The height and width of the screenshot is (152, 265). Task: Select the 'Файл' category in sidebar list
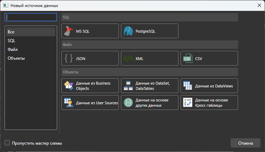click(31, 49)
